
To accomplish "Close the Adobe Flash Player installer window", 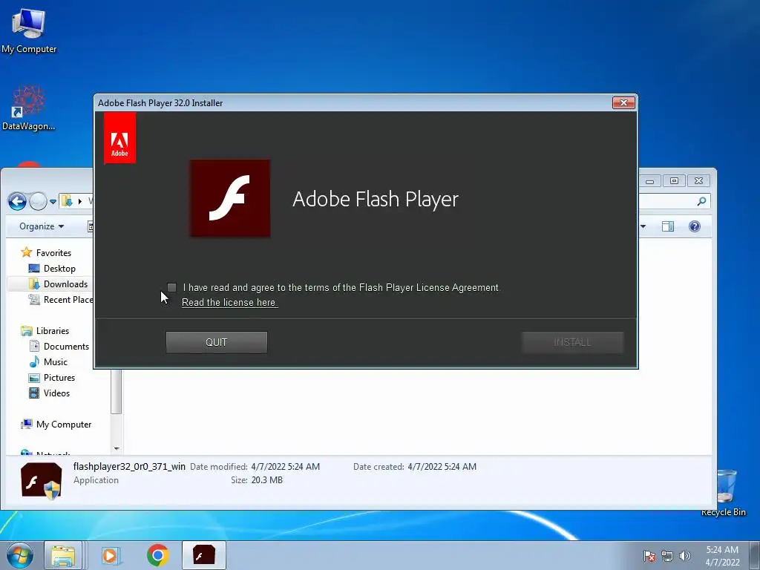I will 623,102.
